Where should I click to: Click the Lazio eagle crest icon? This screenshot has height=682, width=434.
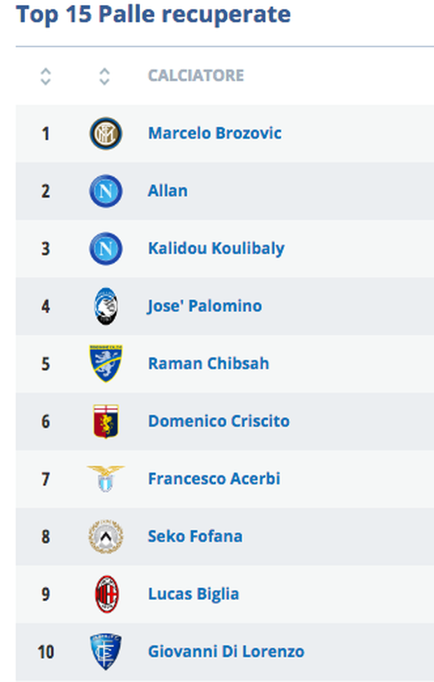[106, 479]
